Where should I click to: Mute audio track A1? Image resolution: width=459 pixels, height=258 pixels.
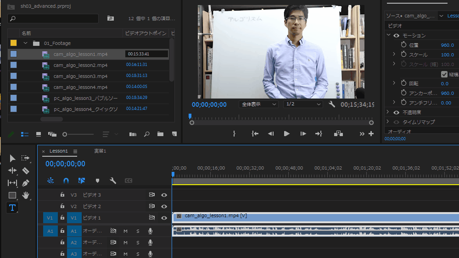(126, 231)
